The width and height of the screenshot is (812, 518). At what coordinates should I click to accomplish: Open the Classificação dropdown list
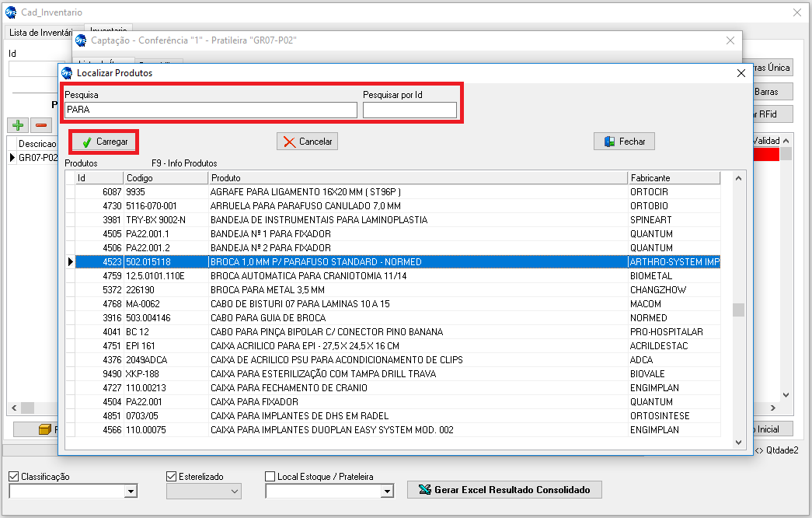pyautogui.click(x=131, y=492)
